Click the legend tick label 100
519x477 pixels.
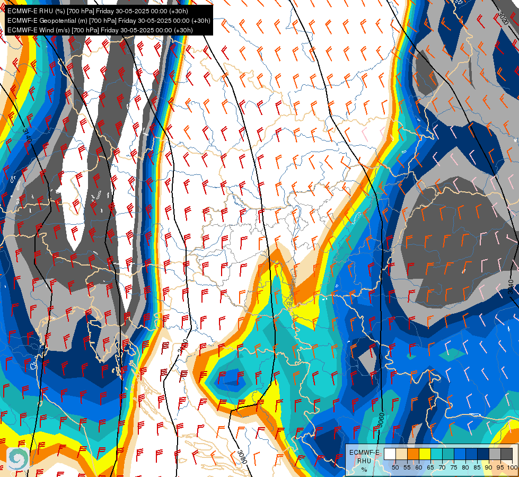pos(513,467)
